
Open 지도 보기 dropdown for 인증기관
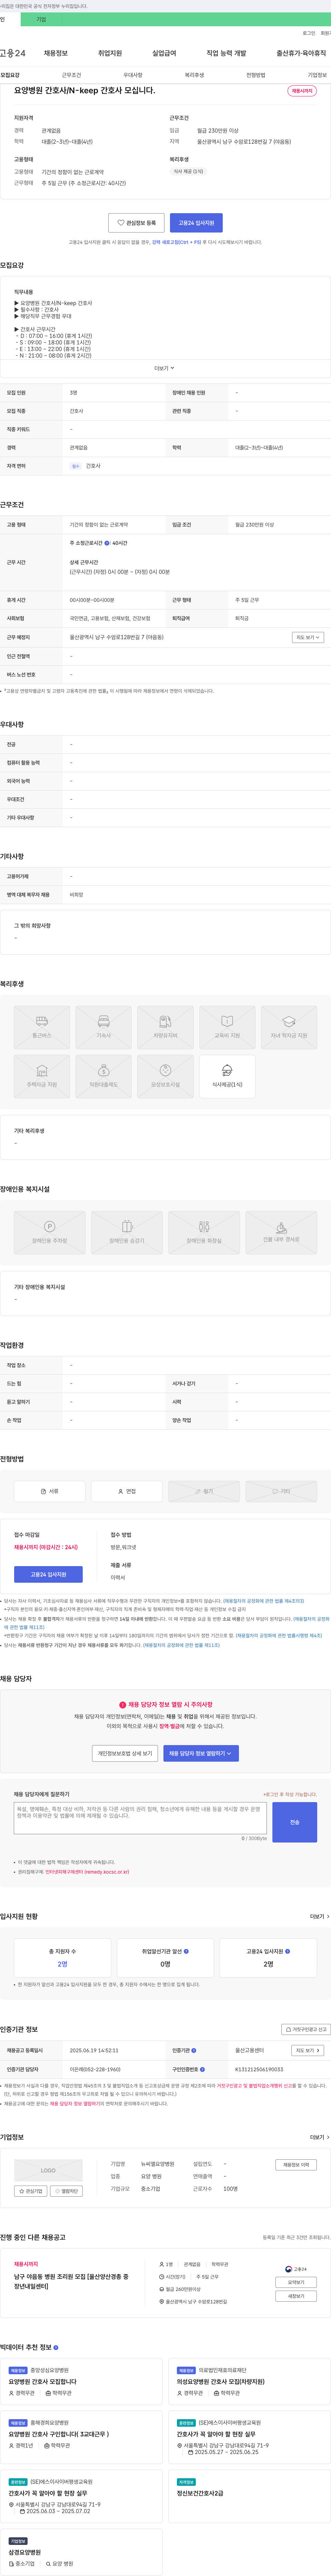[308, 2050]
